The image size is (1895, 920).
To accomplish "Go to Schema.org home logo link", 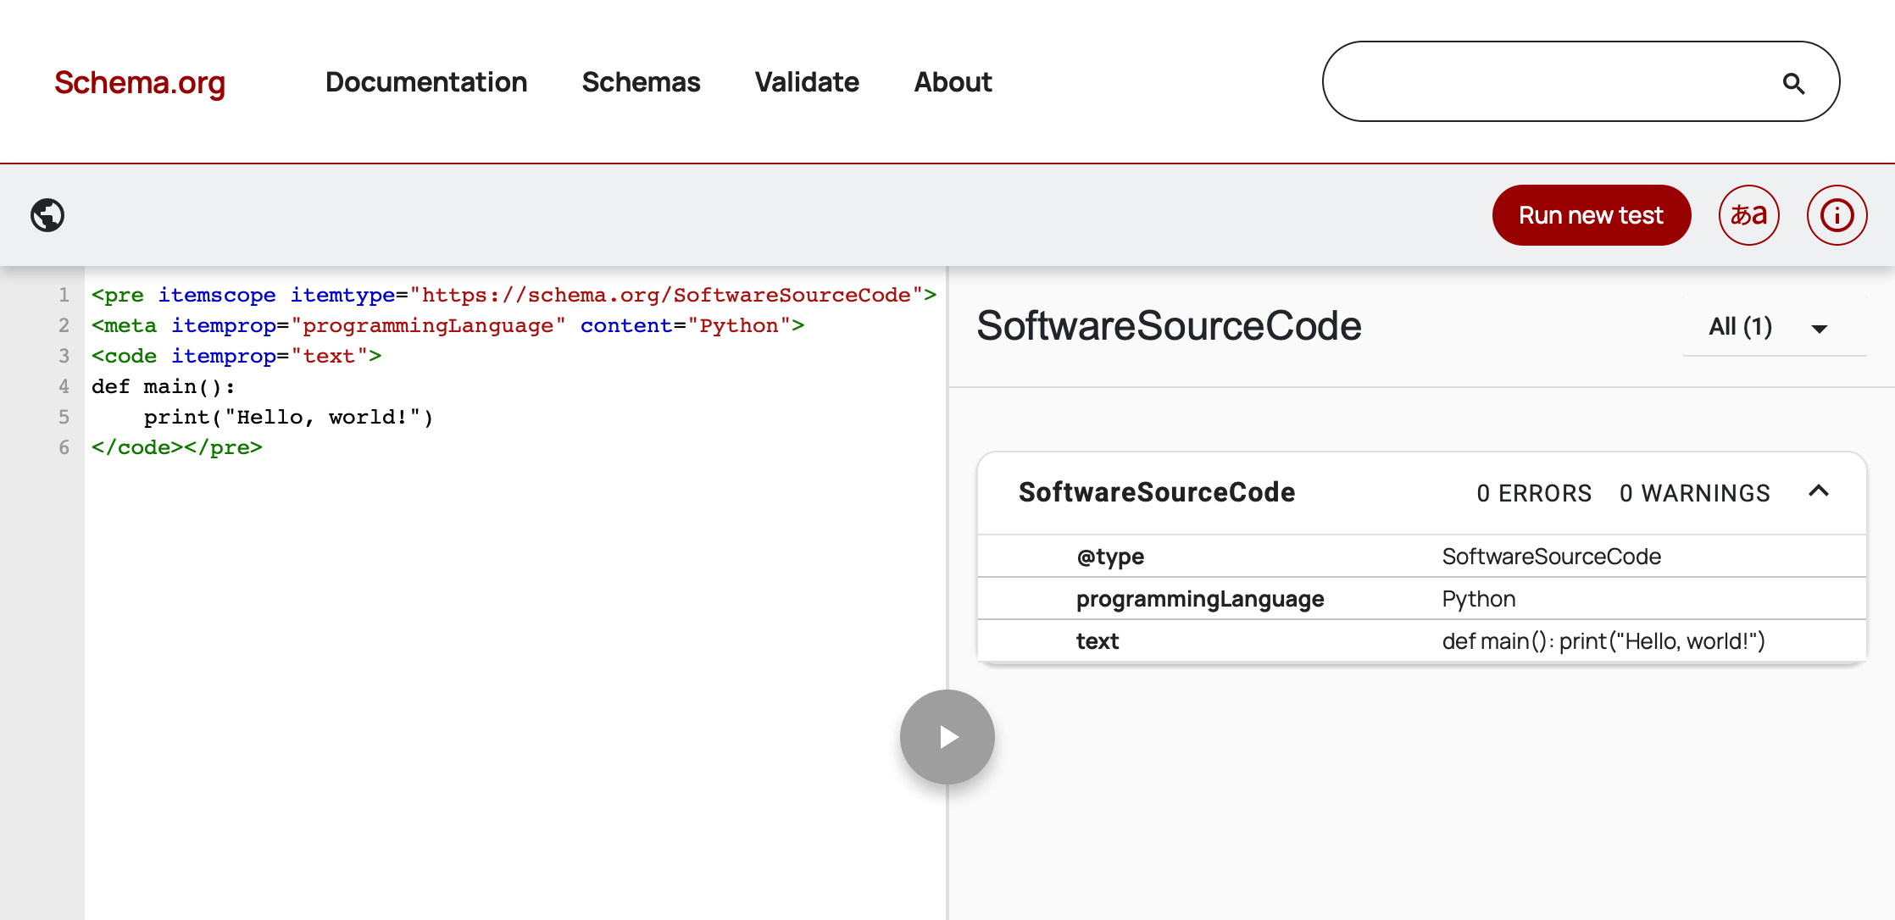I will tap(140, 82).
